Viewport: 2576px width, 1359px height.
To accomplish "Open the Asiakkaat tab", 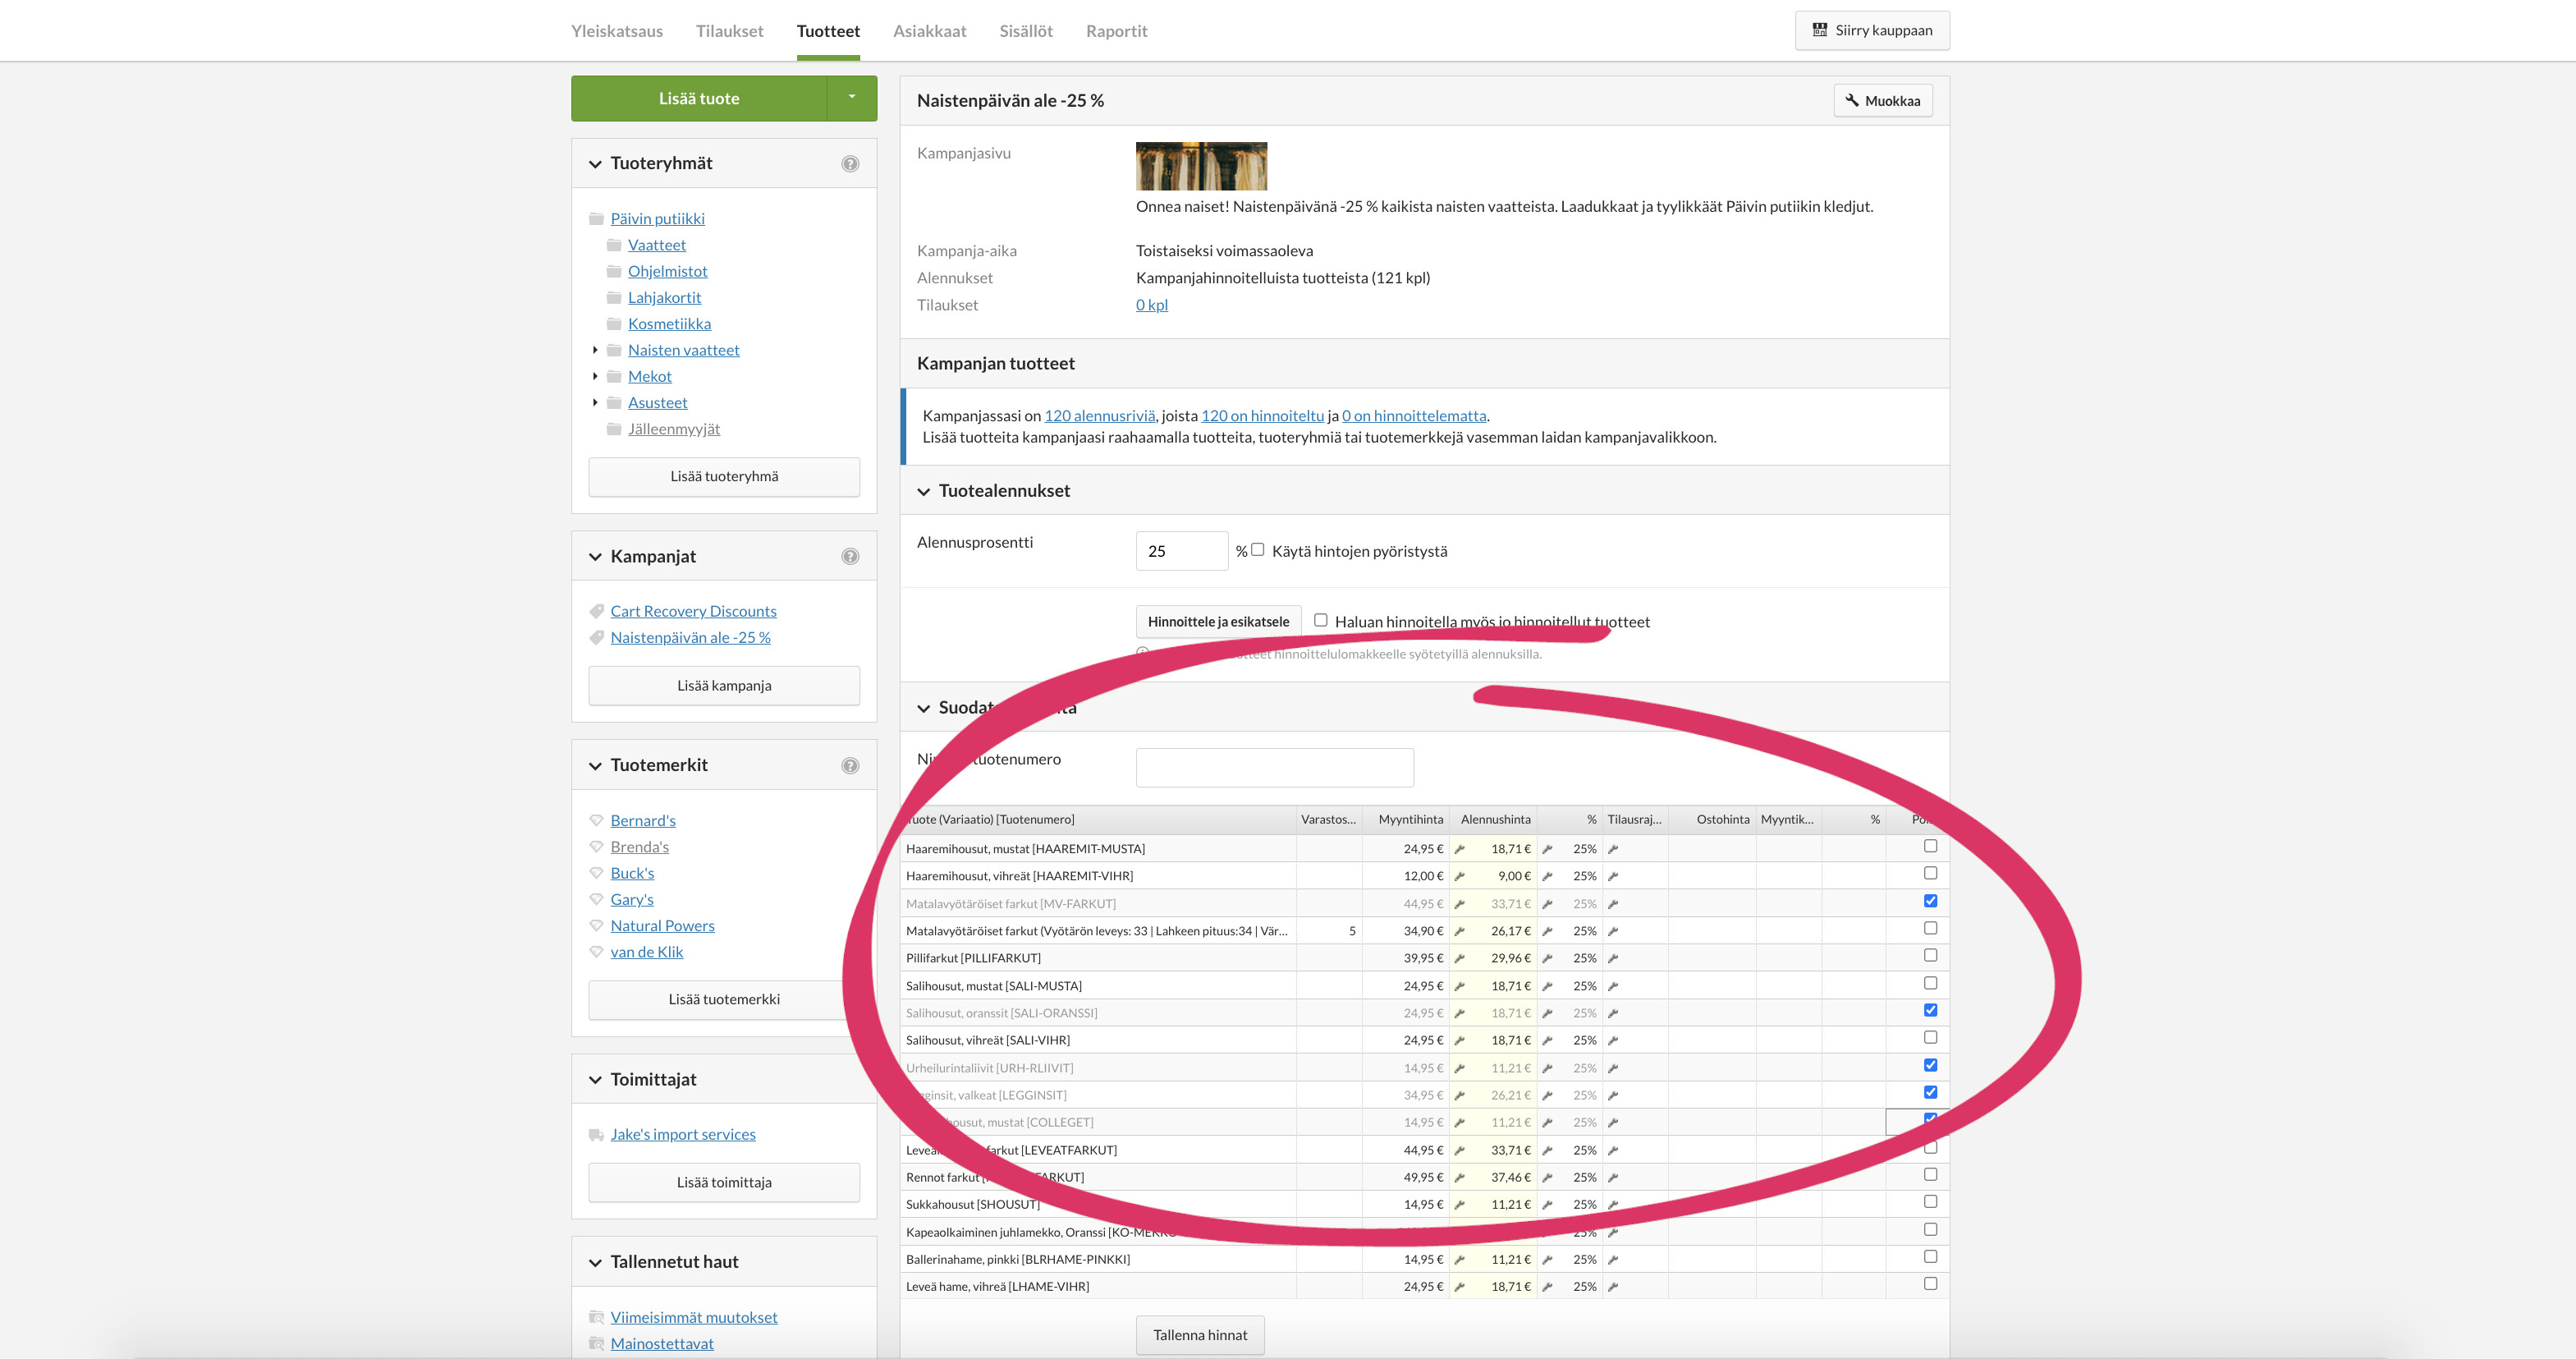I will 930,31.
